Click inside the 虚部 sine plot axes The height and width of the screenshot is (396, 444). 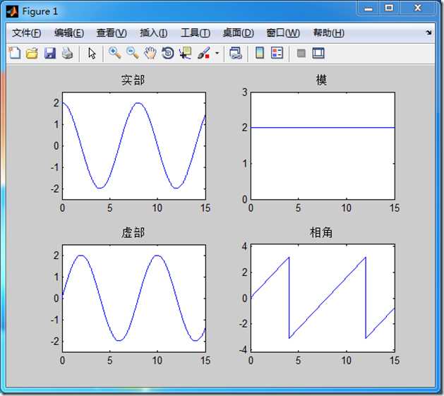134,299
